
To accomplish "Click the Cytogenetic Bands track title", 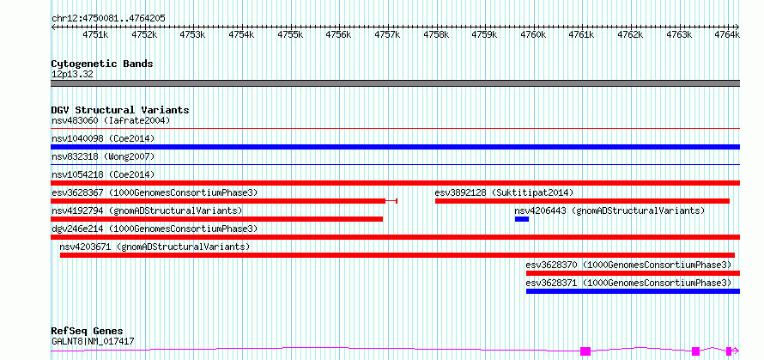I will 102,64.
